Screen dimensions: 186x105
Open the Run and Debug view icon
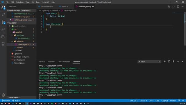tap(3, 29)
